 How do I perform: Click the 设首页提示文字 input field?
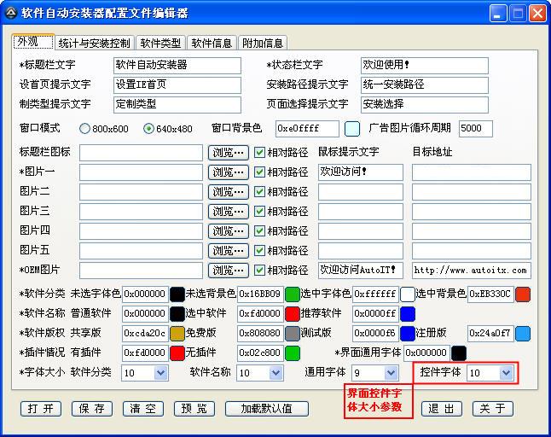(177, 85)
